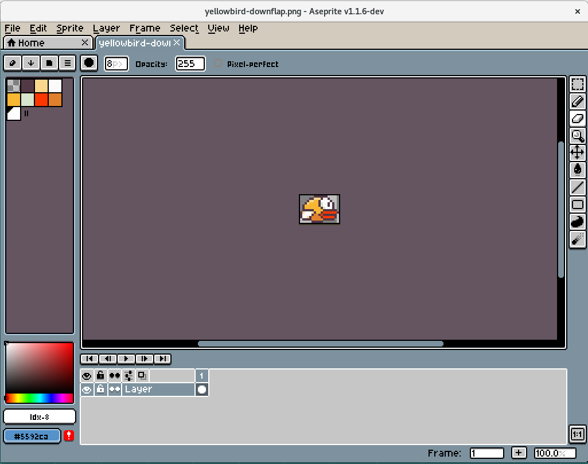The width and height of the screenshot is (588, 464).
Task: Click the palette presets button
Action: click(x=49, y=63)
